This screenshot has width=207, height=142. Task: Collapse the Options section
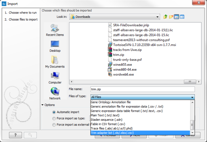(x=42, y=105)
